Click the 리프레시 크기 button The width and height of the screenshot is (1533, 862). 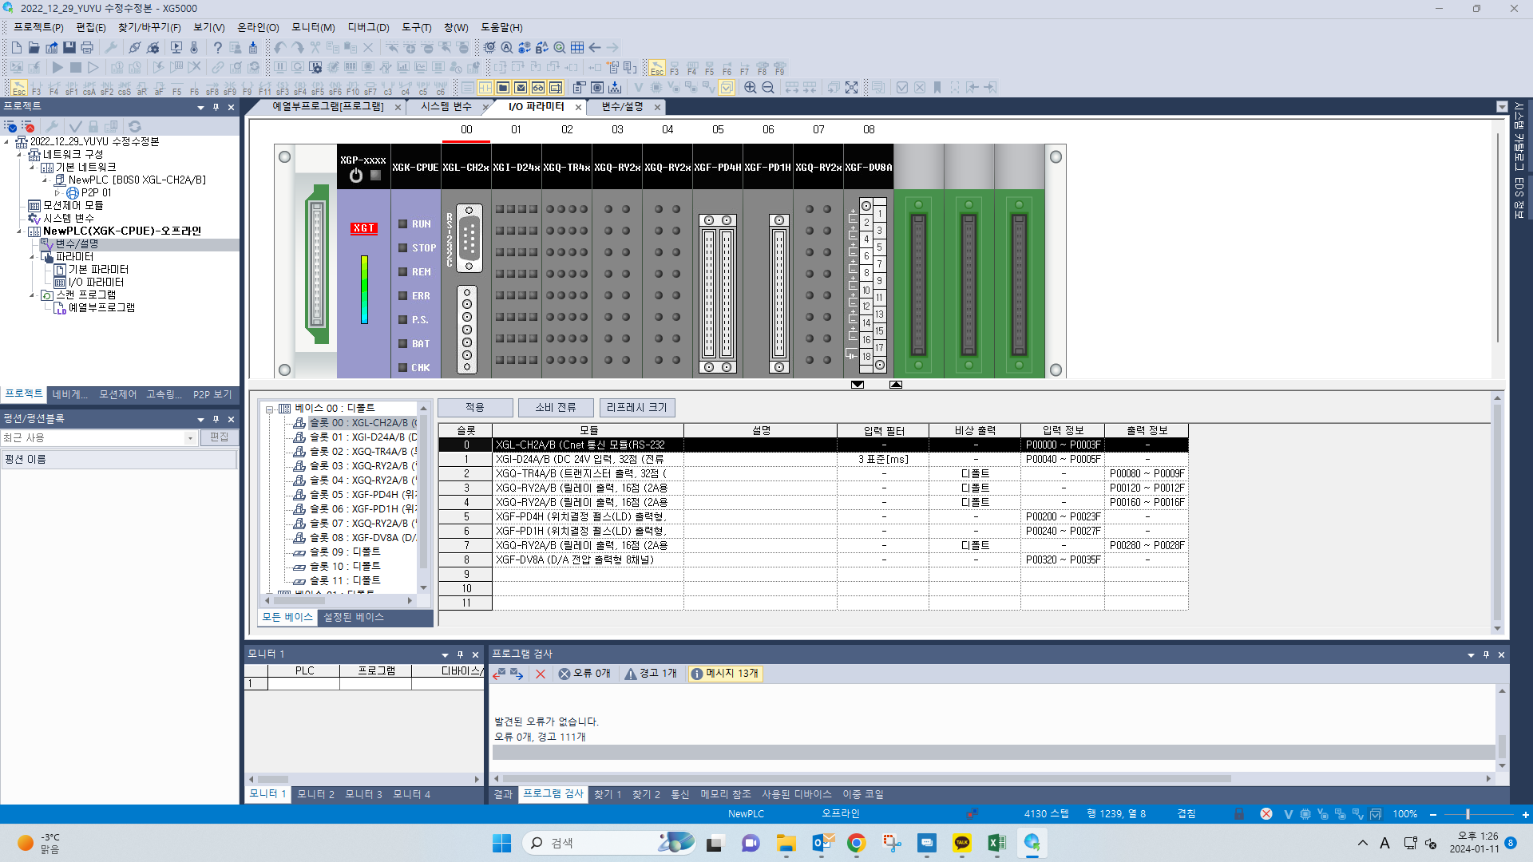[x=637, y=408]
